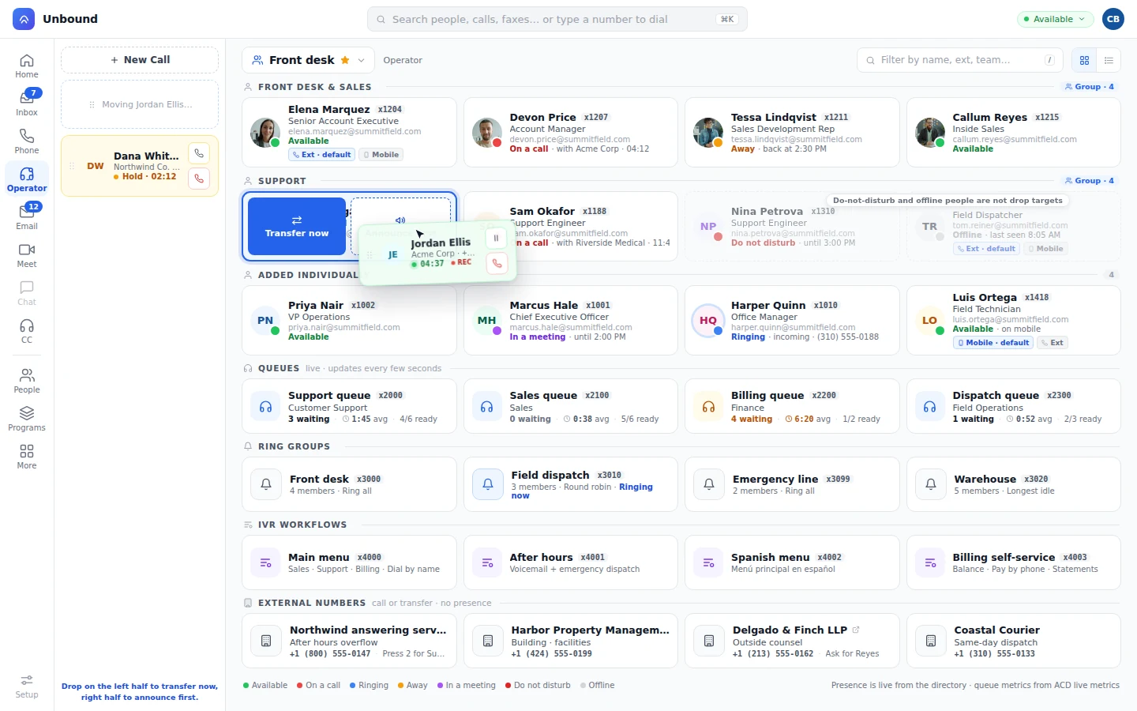1137x711 pixels.
Task: Open the Billing queue card
Action: (x=792, y=406)
